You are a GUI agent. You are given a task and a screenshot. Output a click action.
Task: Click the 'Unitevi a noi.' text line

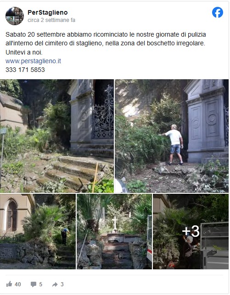(24, 52)
